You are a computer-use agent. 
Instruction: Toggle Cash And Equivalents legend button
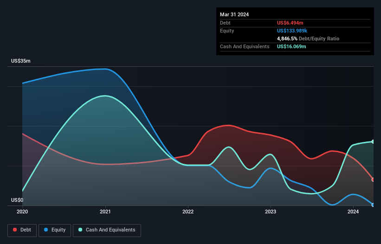point(107,230)
